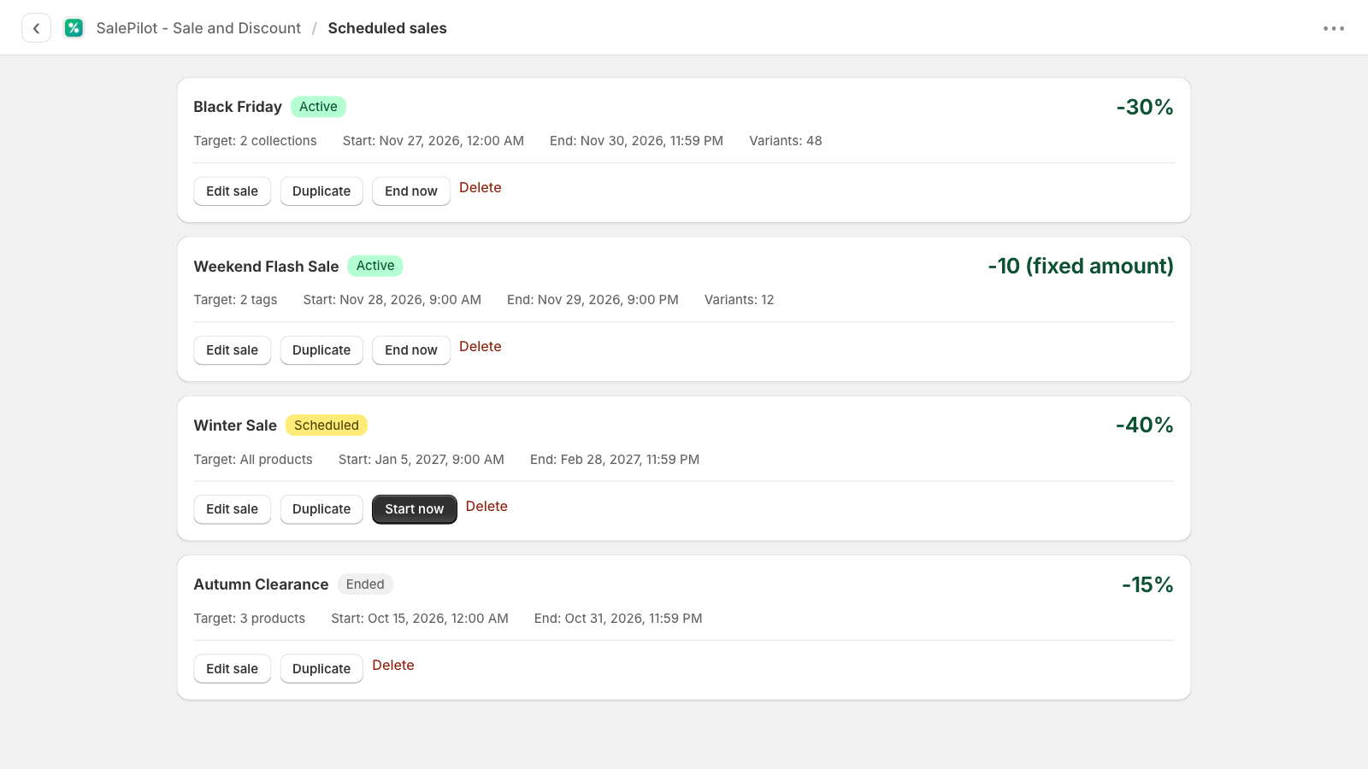Screen dimensions: 1368x769
Task: Click 'Target: All products' text
Action: tap(253, 460)
